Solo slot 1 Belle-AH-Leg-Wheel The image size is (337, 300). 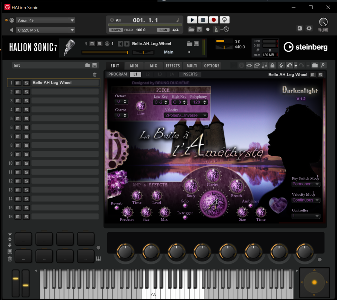pos(26,83)
